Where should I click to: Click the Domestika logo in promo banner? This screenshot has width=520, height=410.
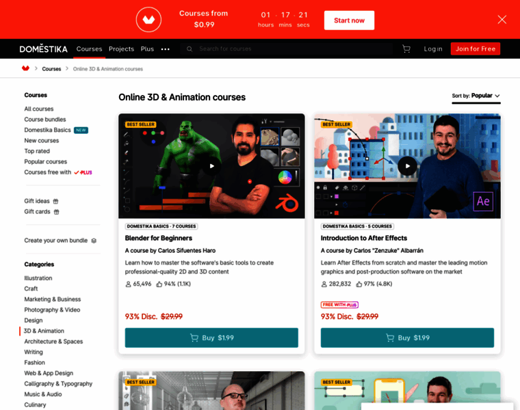click(x=148, y=20)
